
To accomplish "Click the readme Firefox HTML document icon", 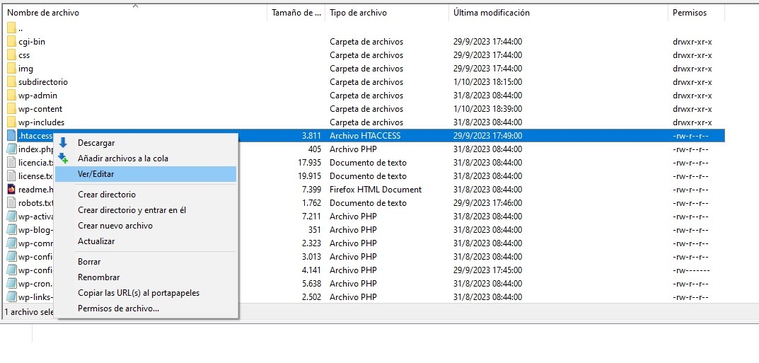I will point(11,190).
